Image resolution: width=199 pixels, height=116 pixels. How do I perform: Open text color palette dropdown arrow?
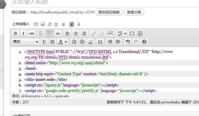click(66, 42)
